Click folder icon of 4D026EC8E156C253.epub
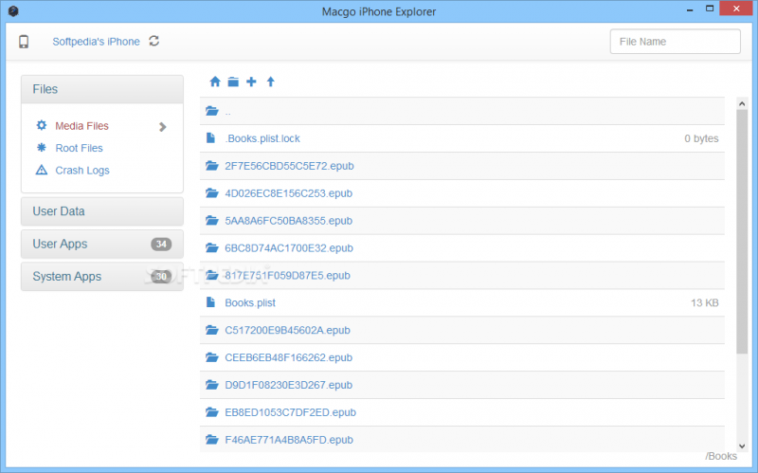The height and width of the screenshot is (473, 758). (x=211, y=193)
